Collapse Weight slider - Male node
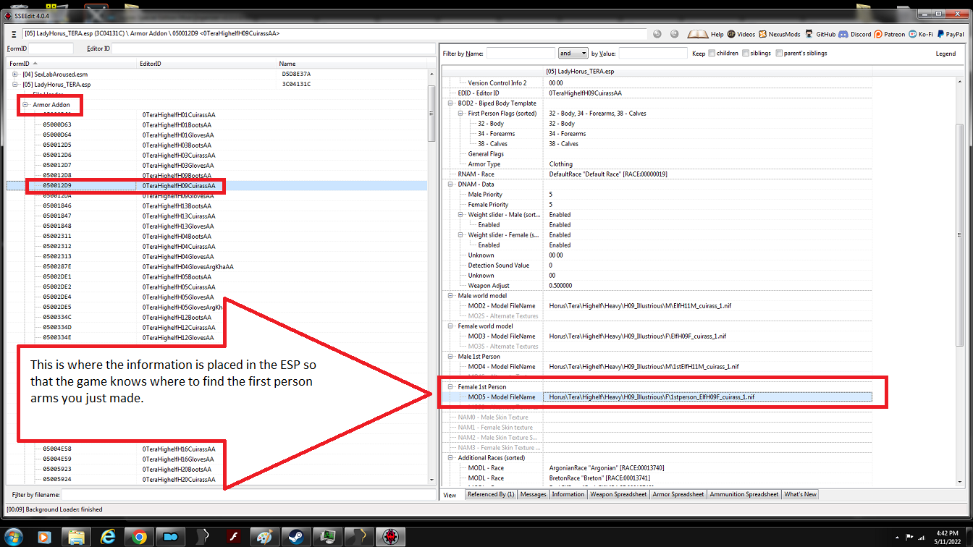Viewport: 973px width, 547px height. coord(462,215)
